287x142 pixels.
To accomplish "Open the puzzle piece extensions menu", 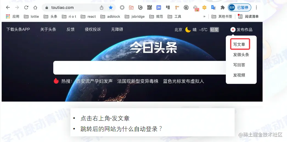I will [223, 7].
